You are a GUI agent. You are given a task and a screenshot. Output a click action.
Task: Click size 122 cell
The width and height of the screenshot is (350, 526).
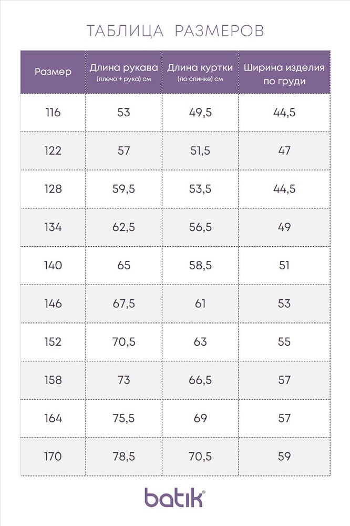53,150
